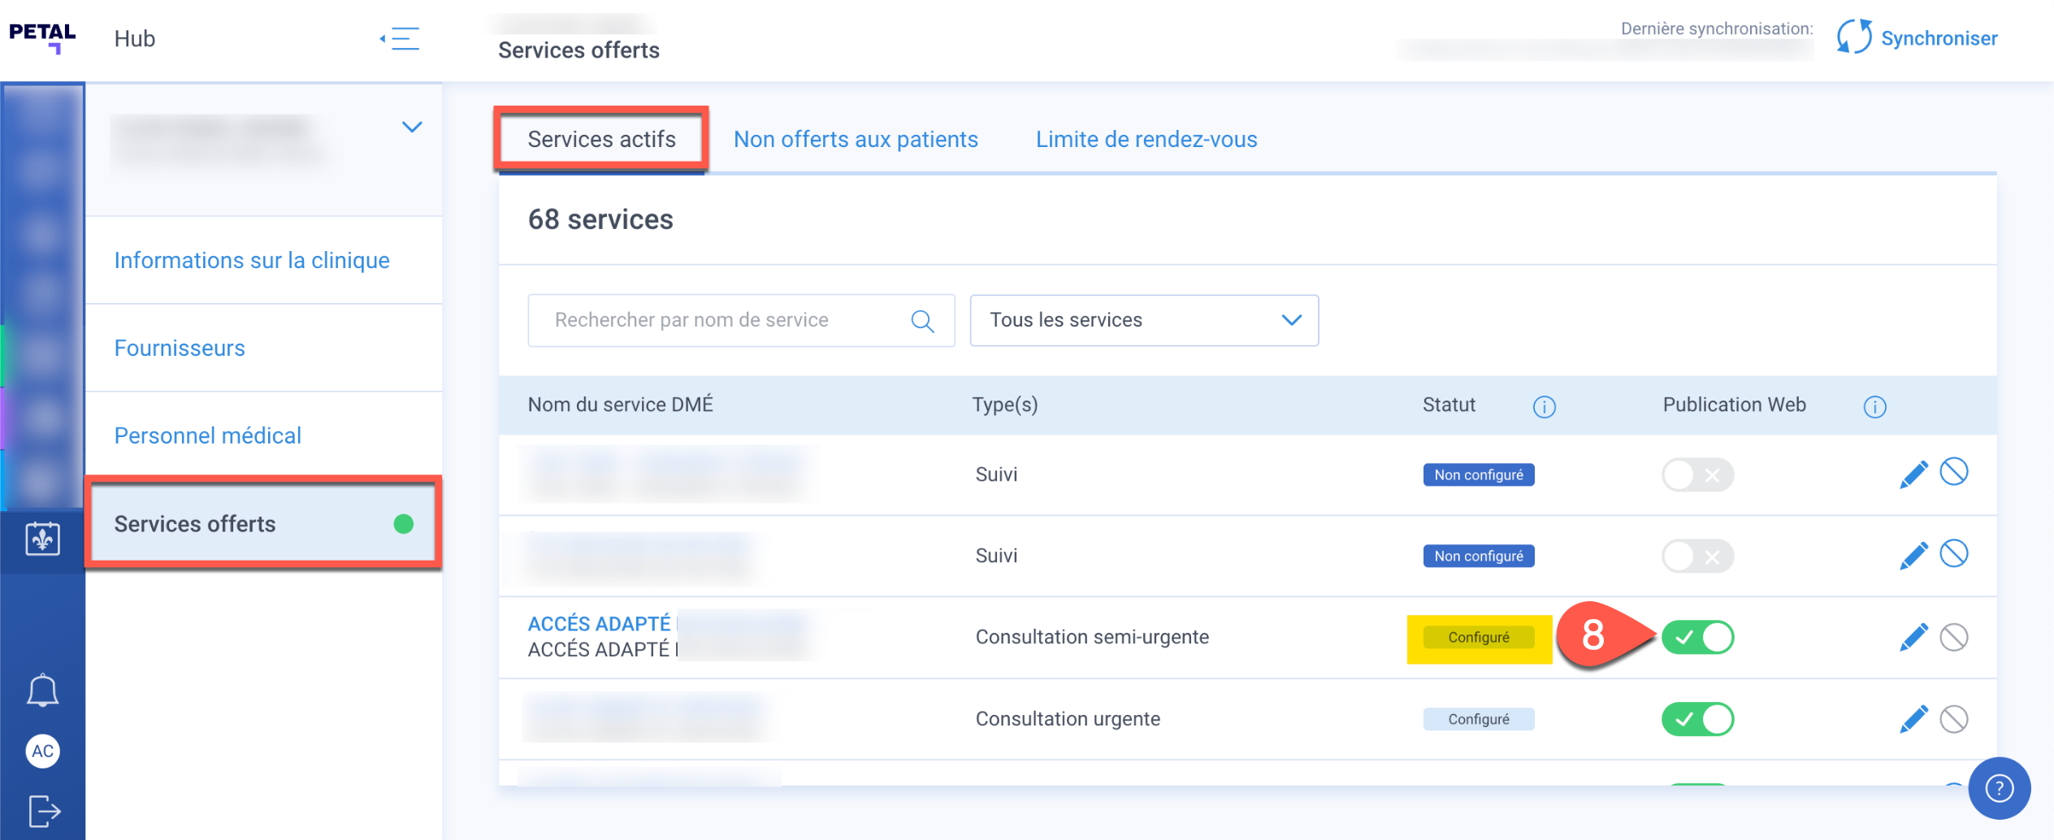This screenshot has width=2054, height=840.
Task: Go to Informations sur la clinique
Action: [252, 260]
